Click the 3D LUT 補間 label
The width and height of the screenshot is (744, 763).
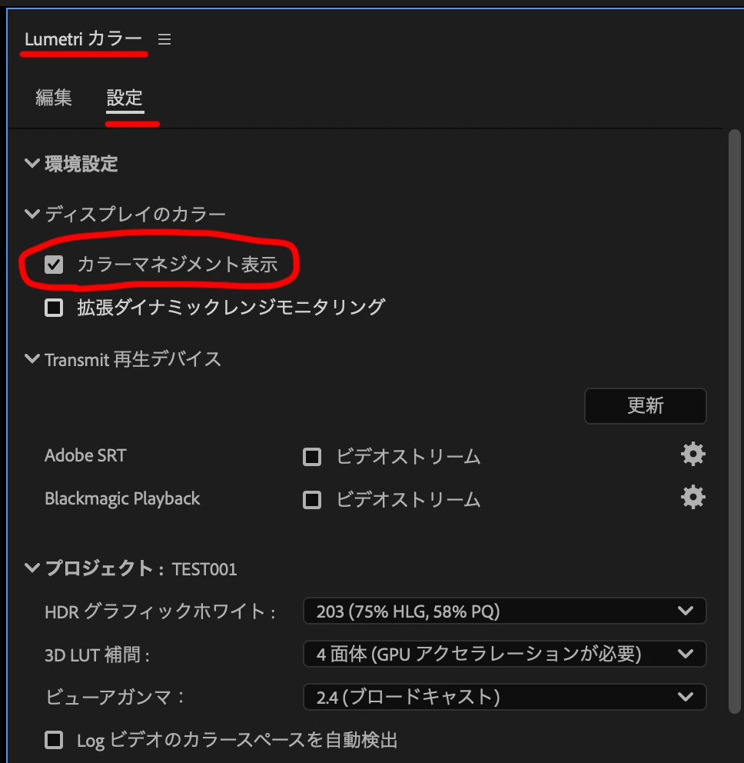[x=97, y=655]
